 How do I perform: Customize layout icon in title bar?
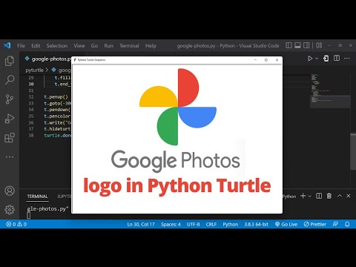point(319,45)
